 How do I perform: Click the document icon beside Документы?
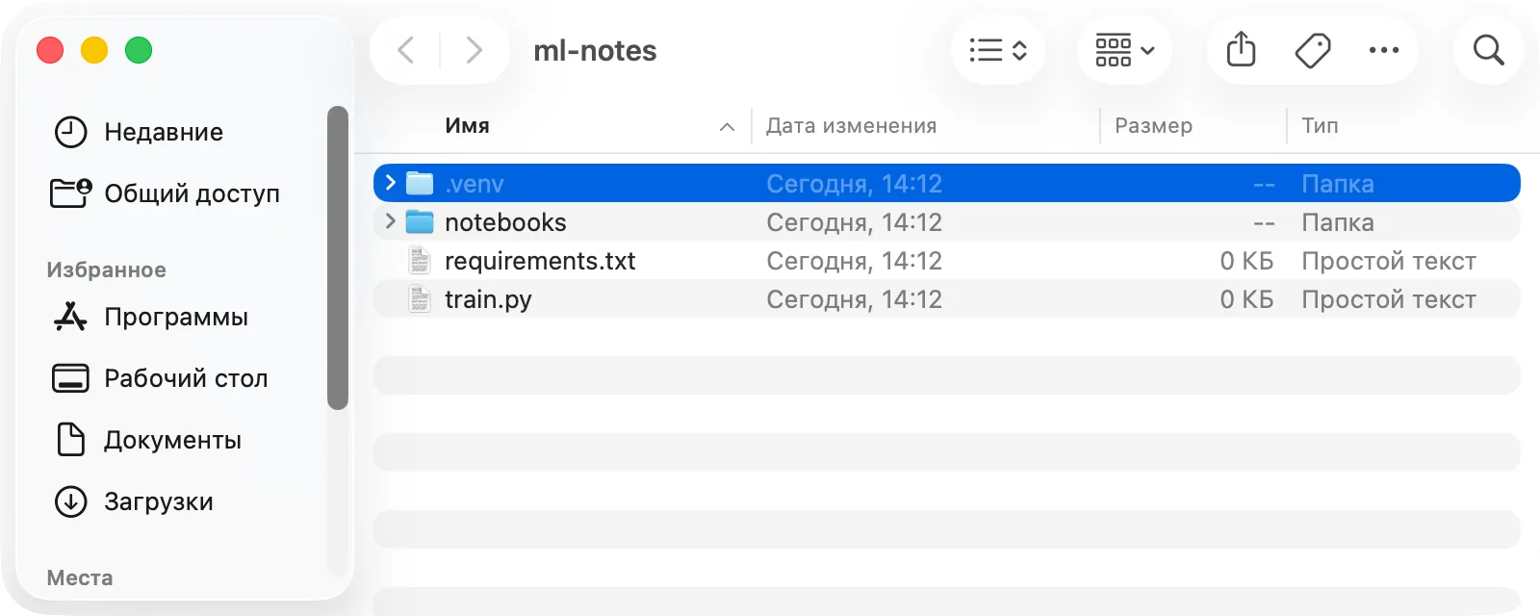point(70,439)
